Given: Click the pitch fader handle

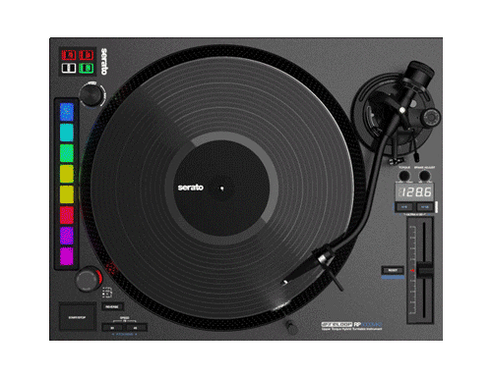Looking at the screenshot, I should [424, 270].
